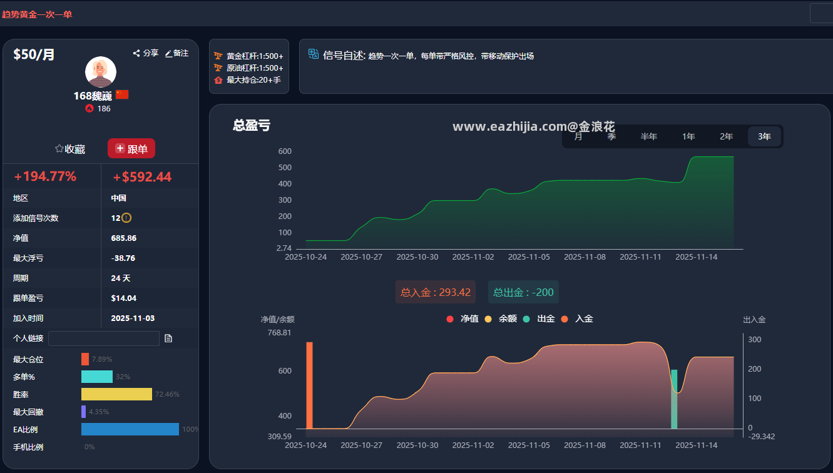Click the info icon beside 添加信号次数
833x473 pixels.
click(x=126, y=218)
